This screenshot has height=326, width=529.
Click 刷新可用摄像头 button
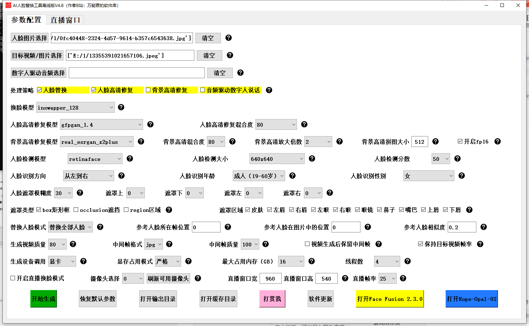pos(168,279)
